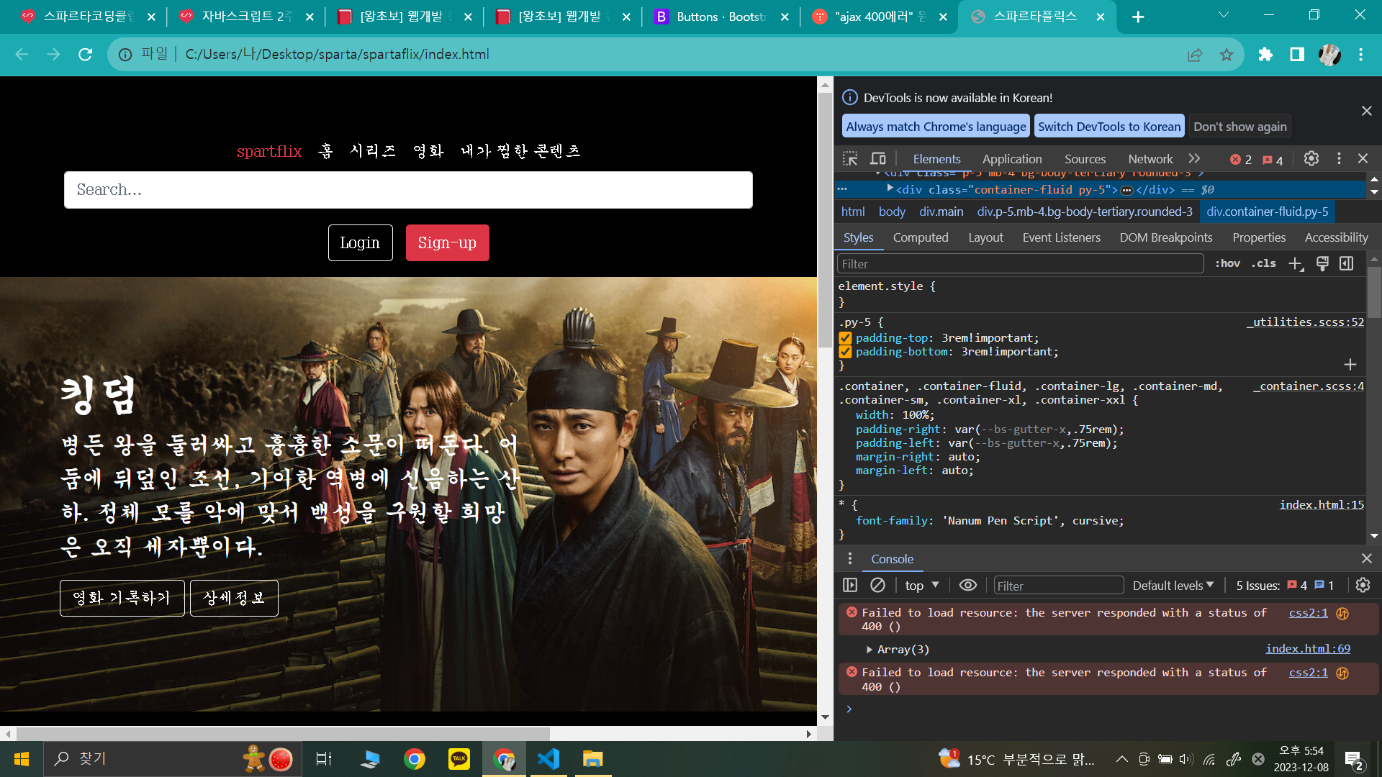1382x777 pixels.
Task: Open the _utilities.scss:52 source link
Action: 1306,322
